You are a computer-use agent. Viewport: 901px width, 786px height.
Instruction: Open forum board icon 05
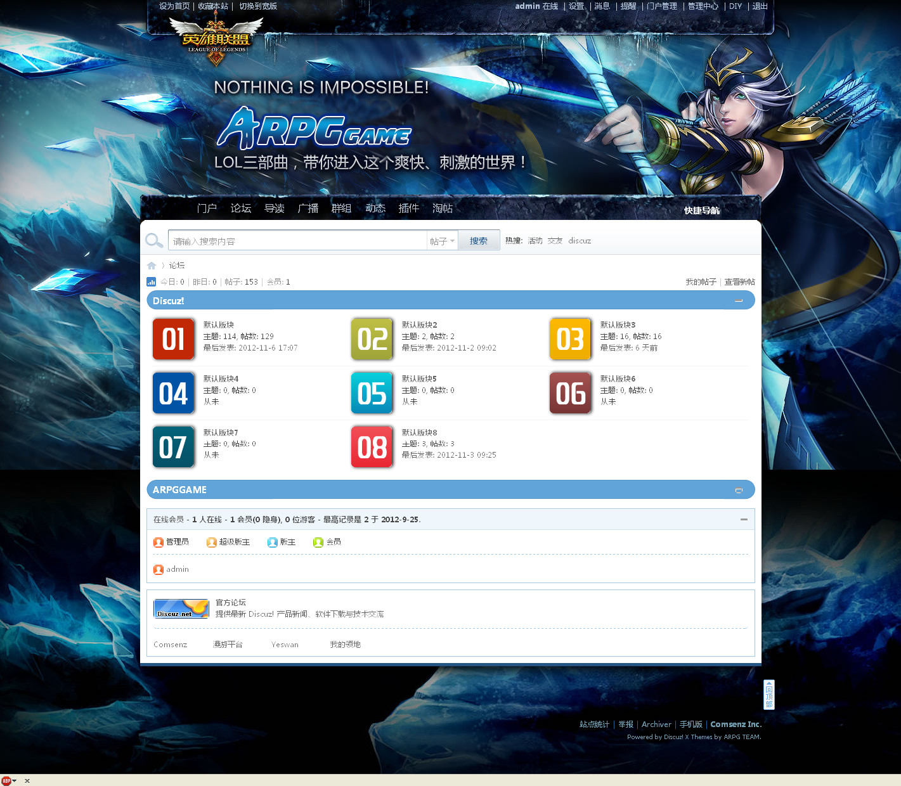click(372, 393)
